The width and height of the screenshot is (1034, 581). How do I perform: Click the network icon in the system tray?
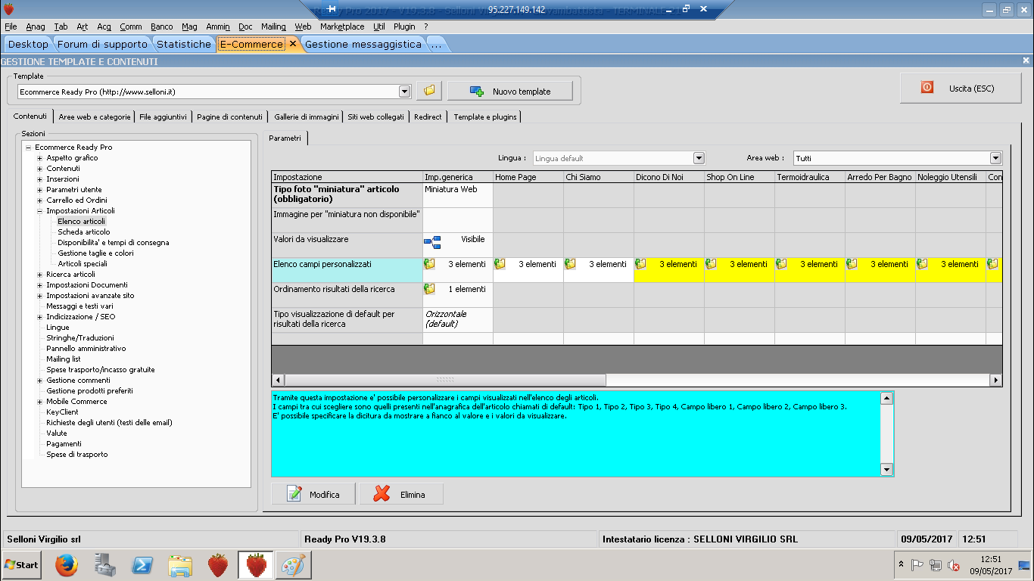coord(936,565)
